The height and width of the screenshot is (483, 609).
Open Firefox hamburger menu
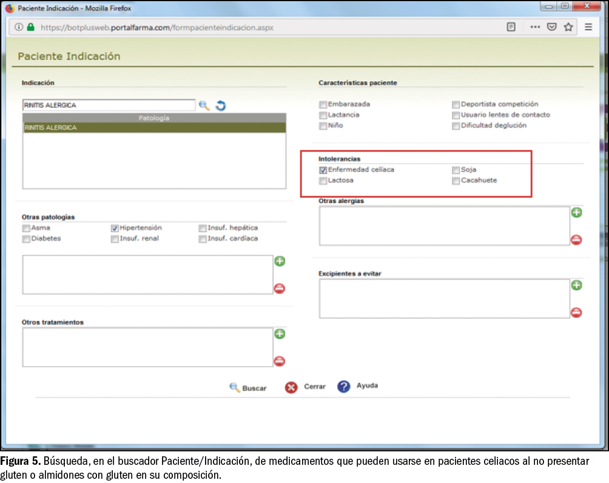click(588, 27)
